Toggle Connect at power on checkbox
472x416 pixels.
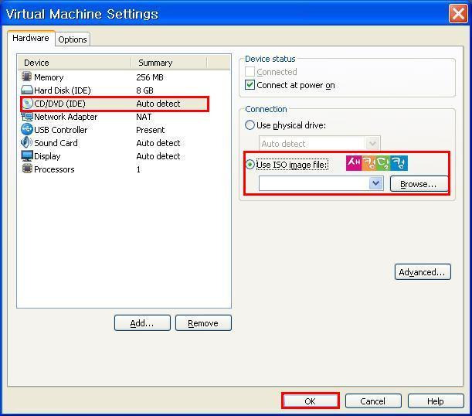pos(250,85)
